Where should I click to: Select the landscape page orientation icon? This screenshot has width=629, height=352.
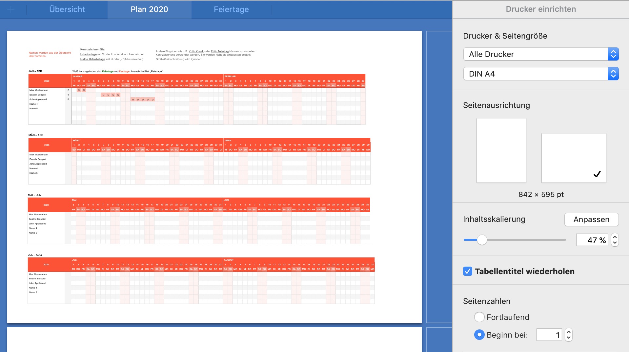pyautogui.click(x=574, y=158)
